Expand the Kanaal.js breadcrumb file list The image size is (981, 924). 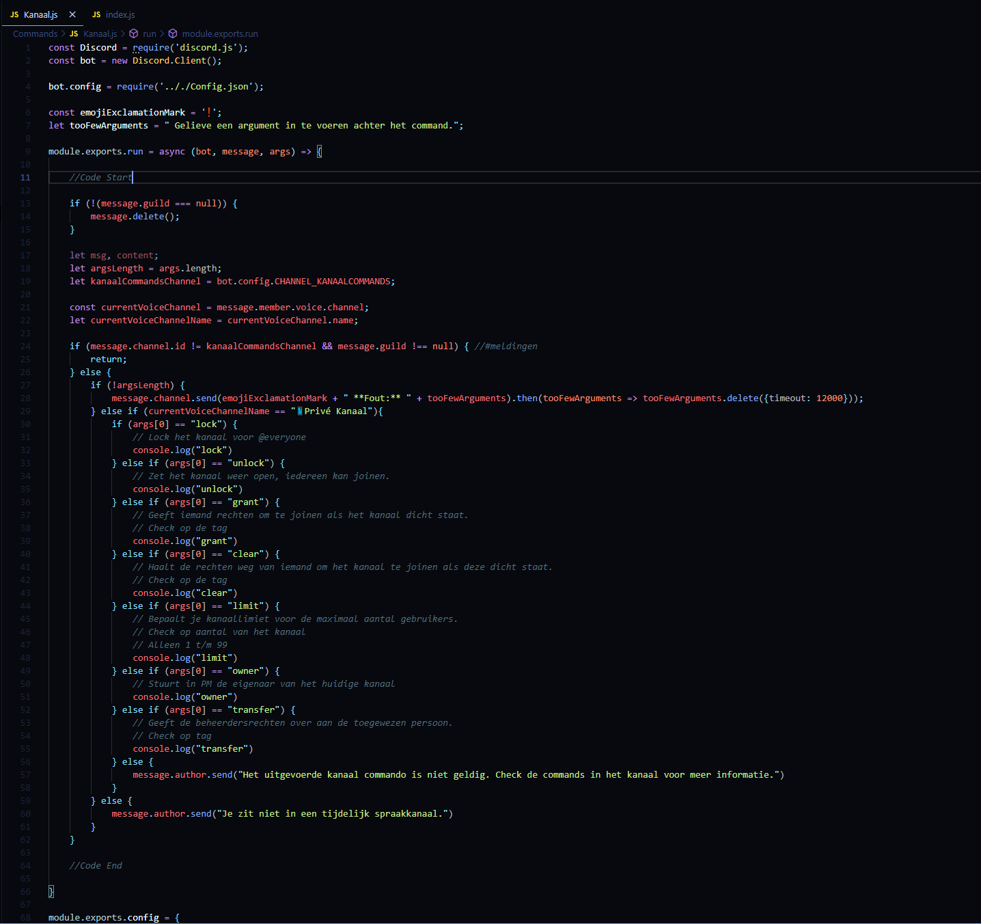(100, 33)
